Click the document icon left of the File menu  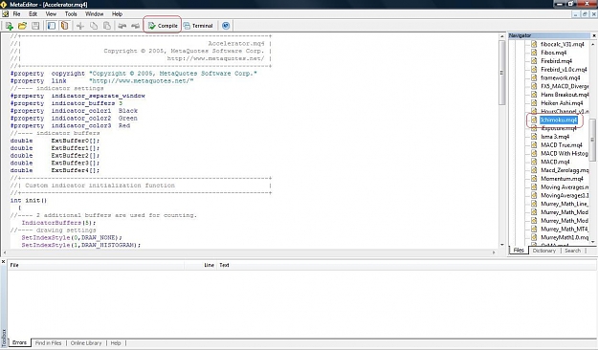pyautogui.click(x=5, y=14)
